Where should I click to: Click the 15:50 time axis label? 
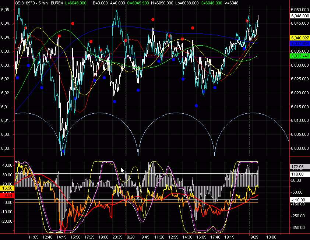pos(75,237)
